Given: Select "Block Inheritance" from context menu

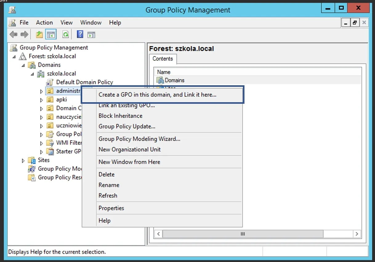Looking at the screenshot, I should (120, 116).
